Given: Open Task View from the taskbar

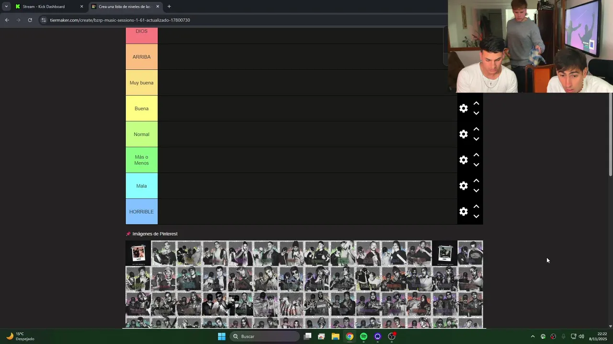Looking at the screenshot, I should tap(307, 336).
